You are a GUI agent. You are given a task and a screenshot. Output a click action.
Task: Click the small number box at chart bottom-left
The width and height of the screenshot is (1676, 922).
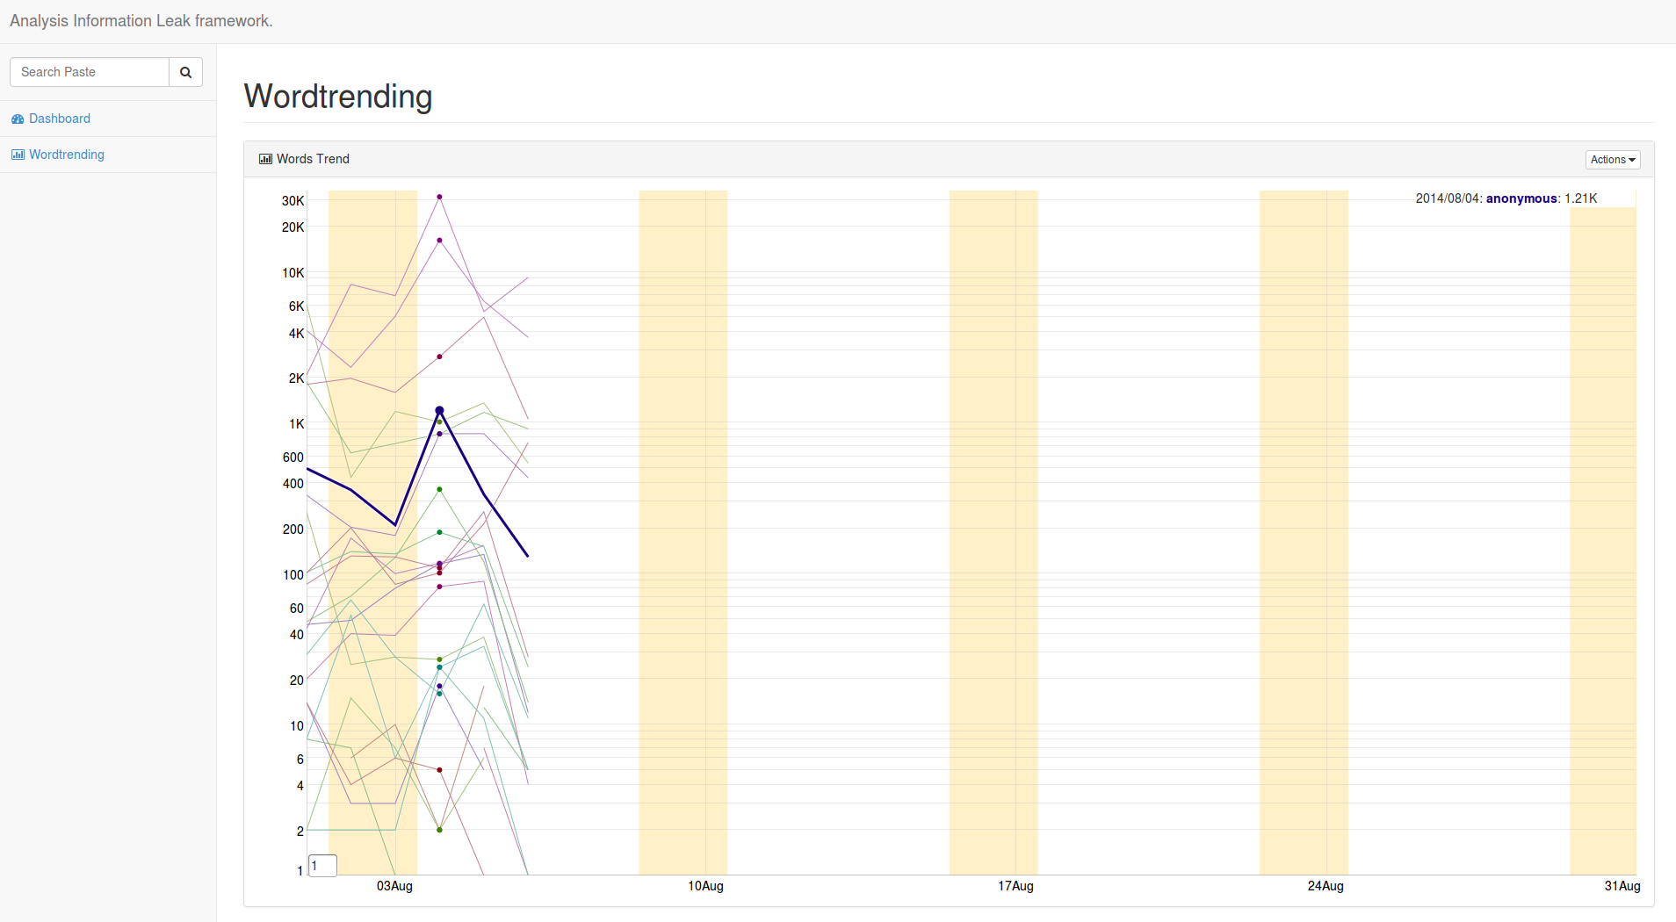322,866
